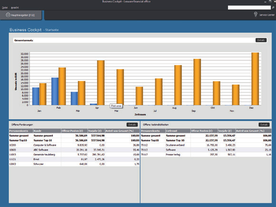
Task: Open the Datei menu
Action: (x=5, y=8)
